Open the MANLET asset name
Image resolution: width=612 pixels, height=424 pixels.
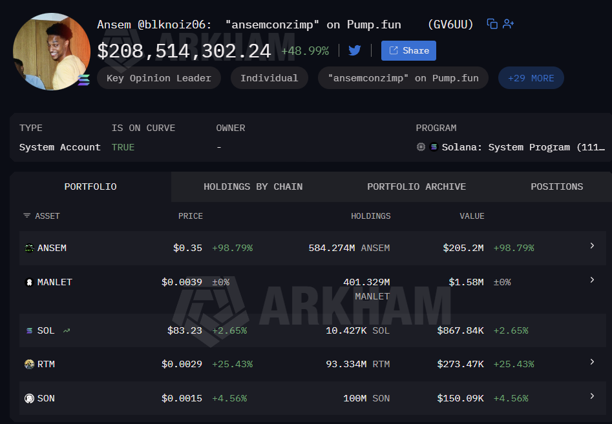coord(55,282)
